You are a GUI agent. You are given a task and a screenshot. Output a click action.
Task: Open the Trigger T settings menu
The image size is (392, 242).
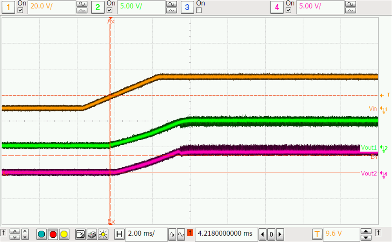coord(316,234)
